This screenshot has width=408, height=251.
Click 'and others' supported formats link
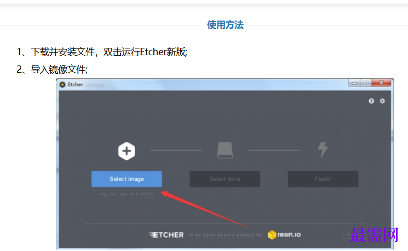(142, 194)
